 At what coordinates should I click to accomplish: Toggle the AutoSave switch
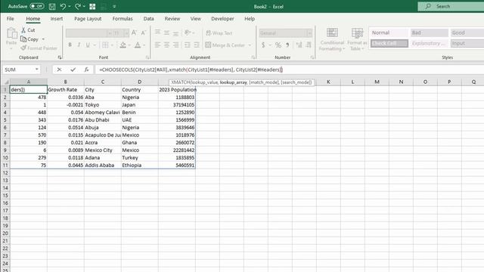click(x=37, y=6)
